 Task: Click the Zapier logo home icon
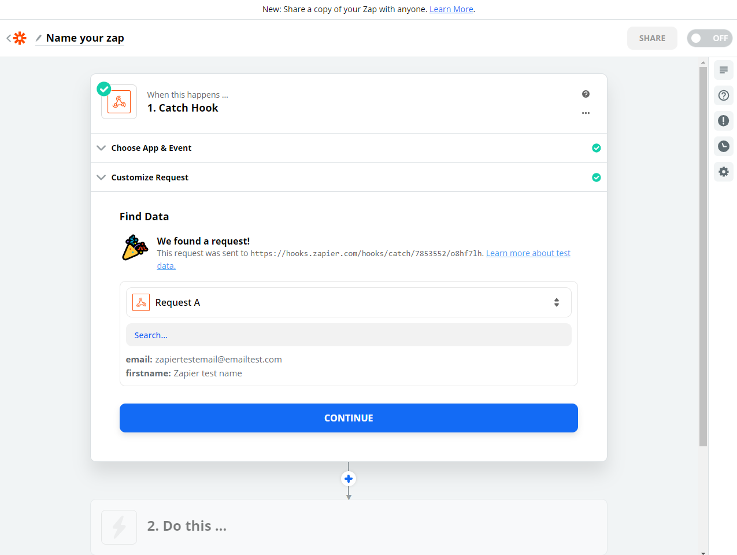pyautogui.click(x=20, y=38)
